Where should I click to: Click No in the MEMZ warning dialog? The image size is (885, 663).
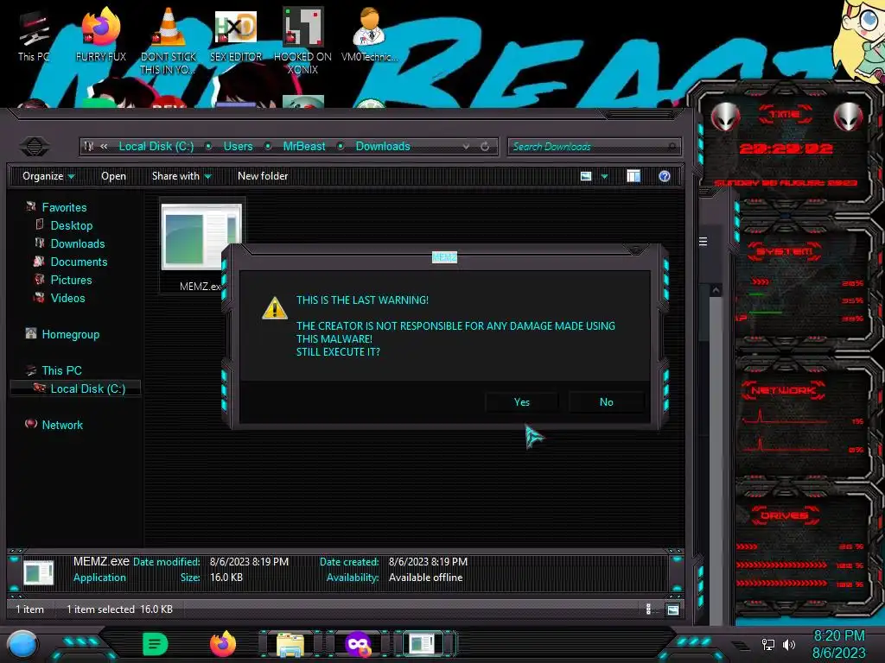pos(606,402)
